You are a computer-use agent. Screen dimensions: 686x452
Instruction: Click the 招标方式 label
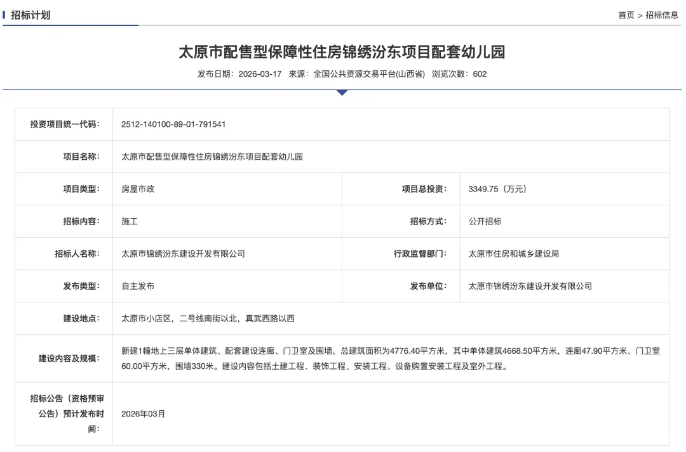pyautogui.click(x=428, y=221)
